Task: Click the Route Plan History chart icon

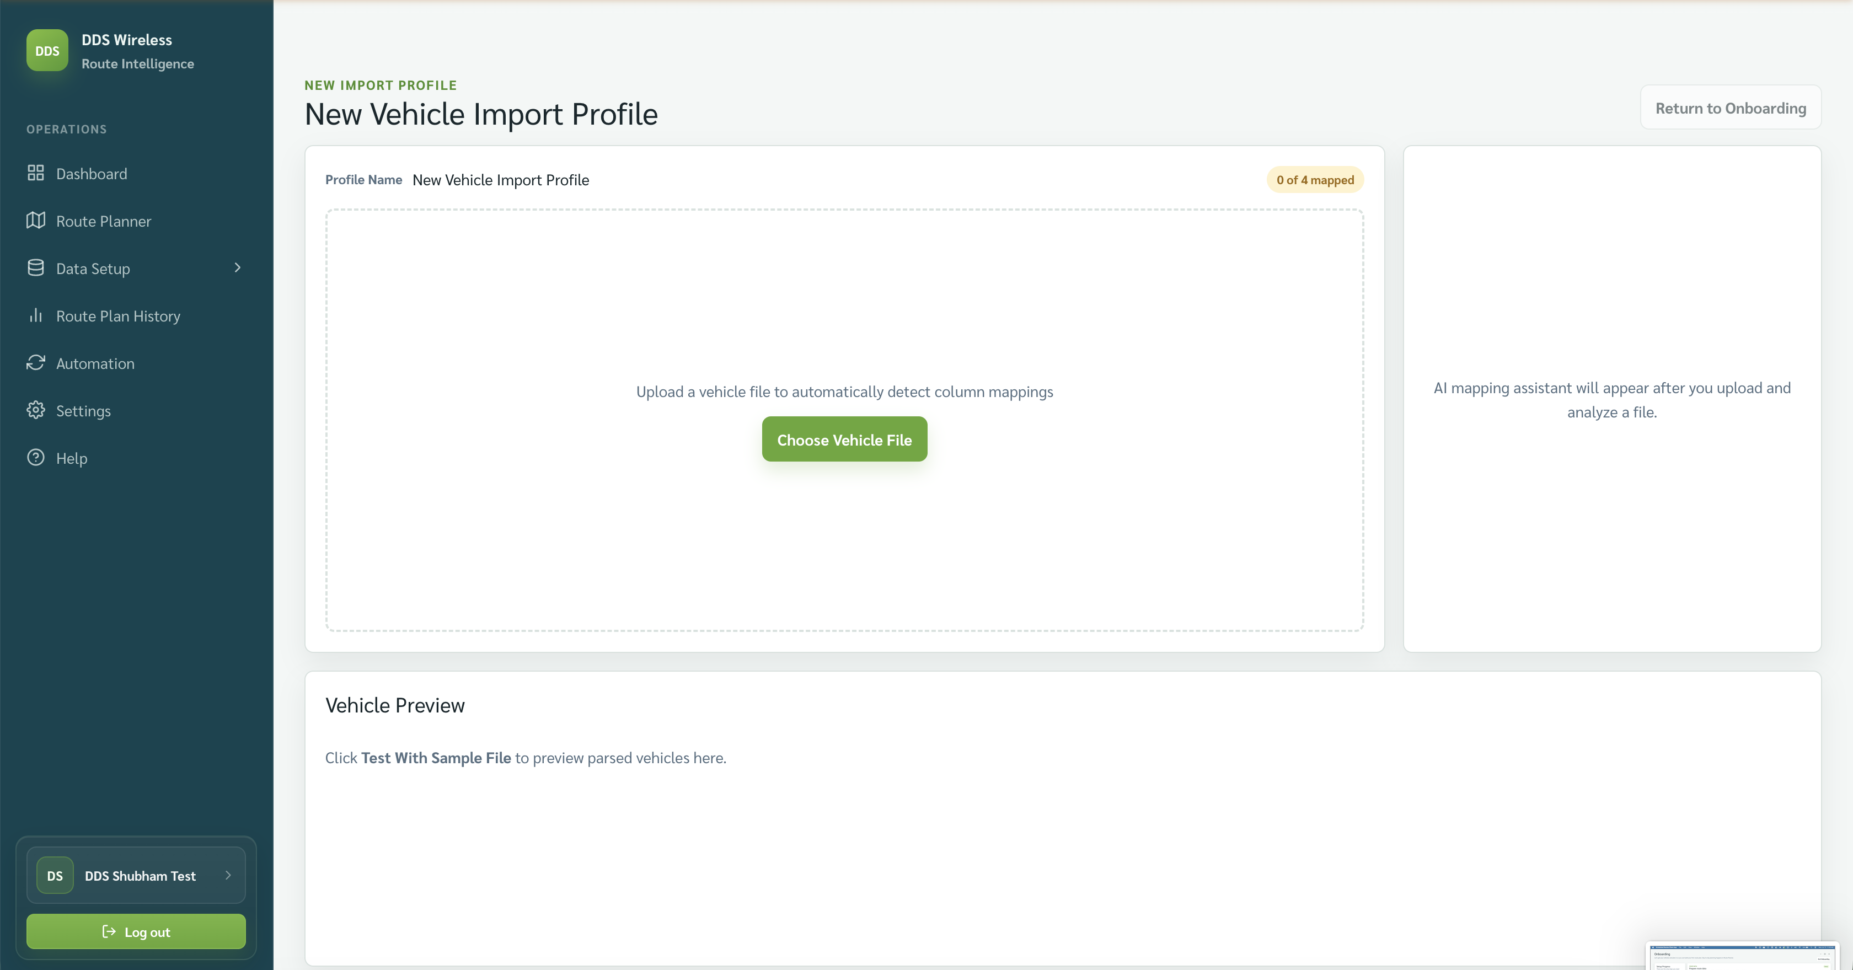Action: coord(35,315)
